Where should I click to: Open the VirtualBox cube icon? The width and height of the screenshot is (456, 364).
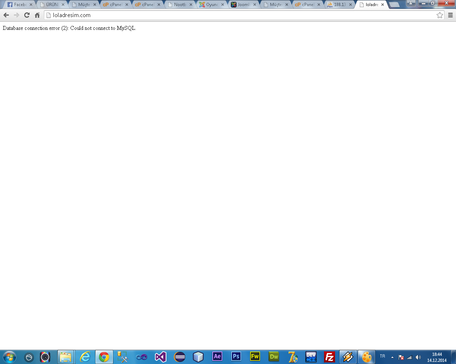pos(198,357)
